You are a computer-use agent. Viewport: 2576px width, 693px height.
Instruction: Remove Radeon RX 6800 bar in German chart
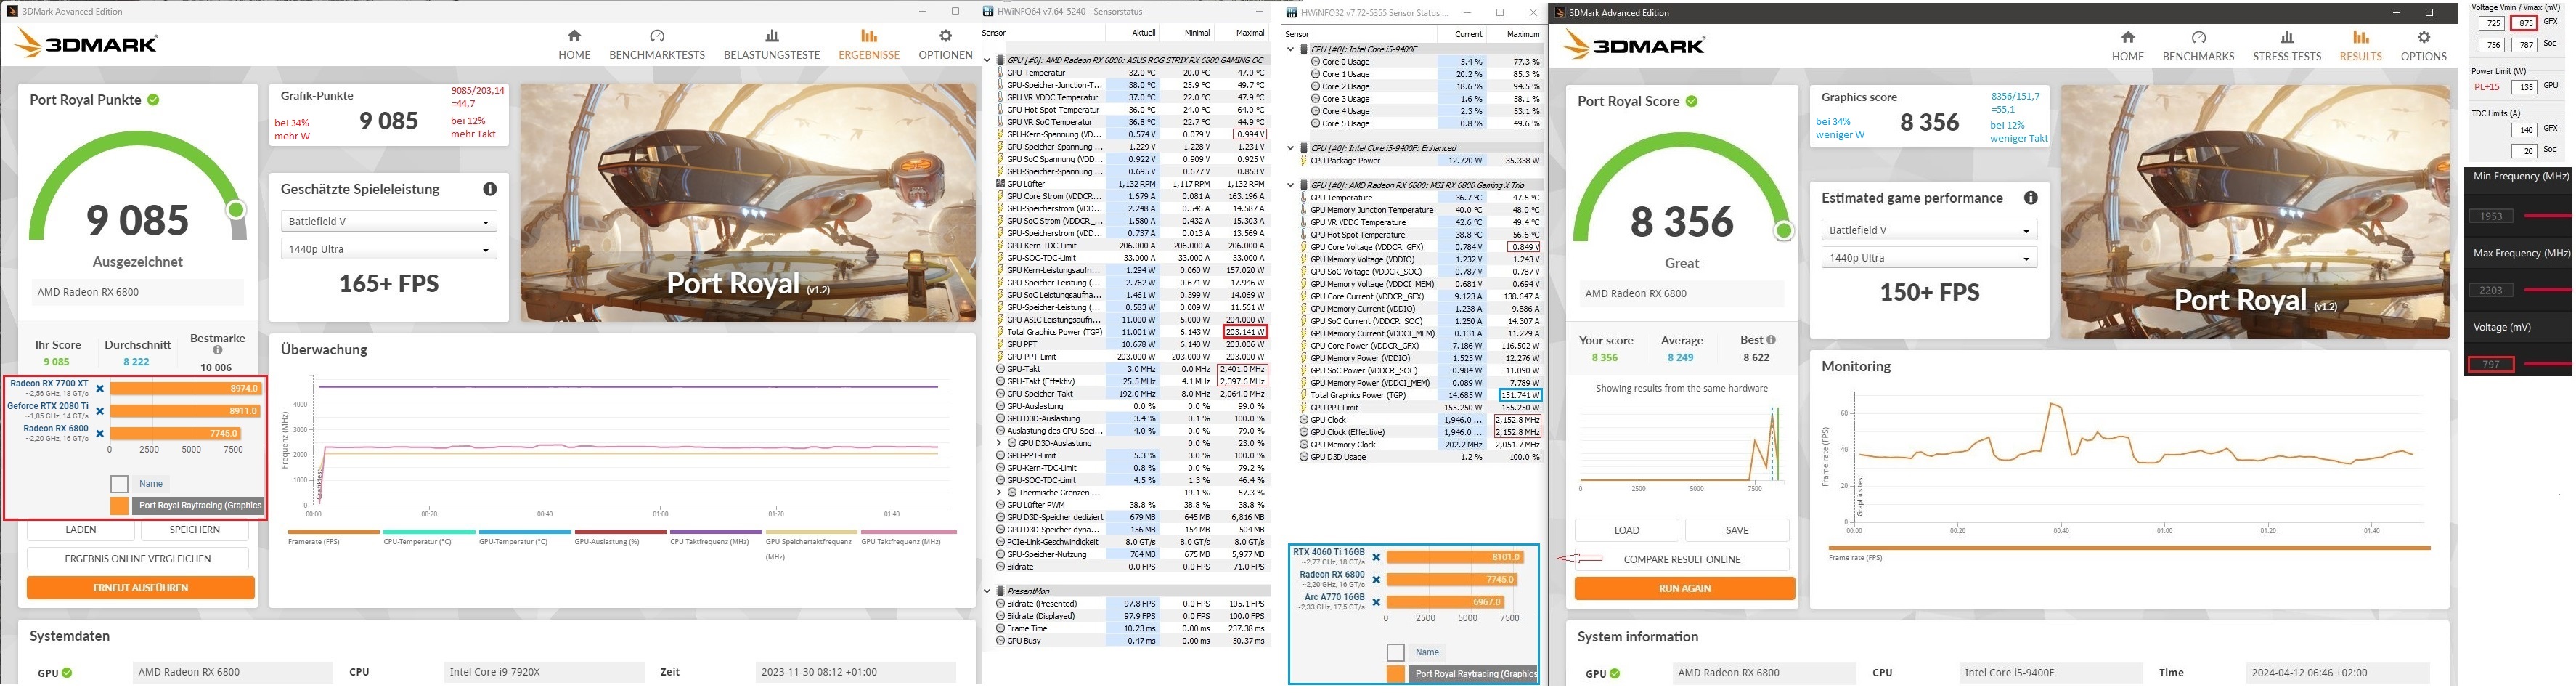coord(100,433)
